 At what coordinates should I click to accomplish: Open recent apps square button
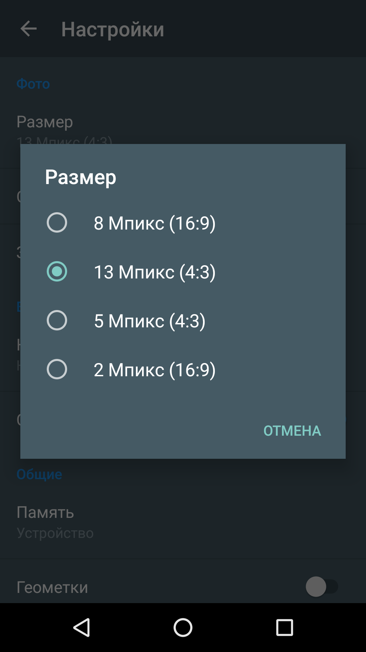(284, 627)
